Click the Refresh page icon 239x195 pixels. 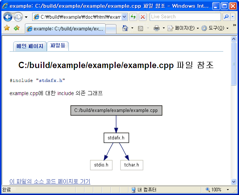pos(133,17)
